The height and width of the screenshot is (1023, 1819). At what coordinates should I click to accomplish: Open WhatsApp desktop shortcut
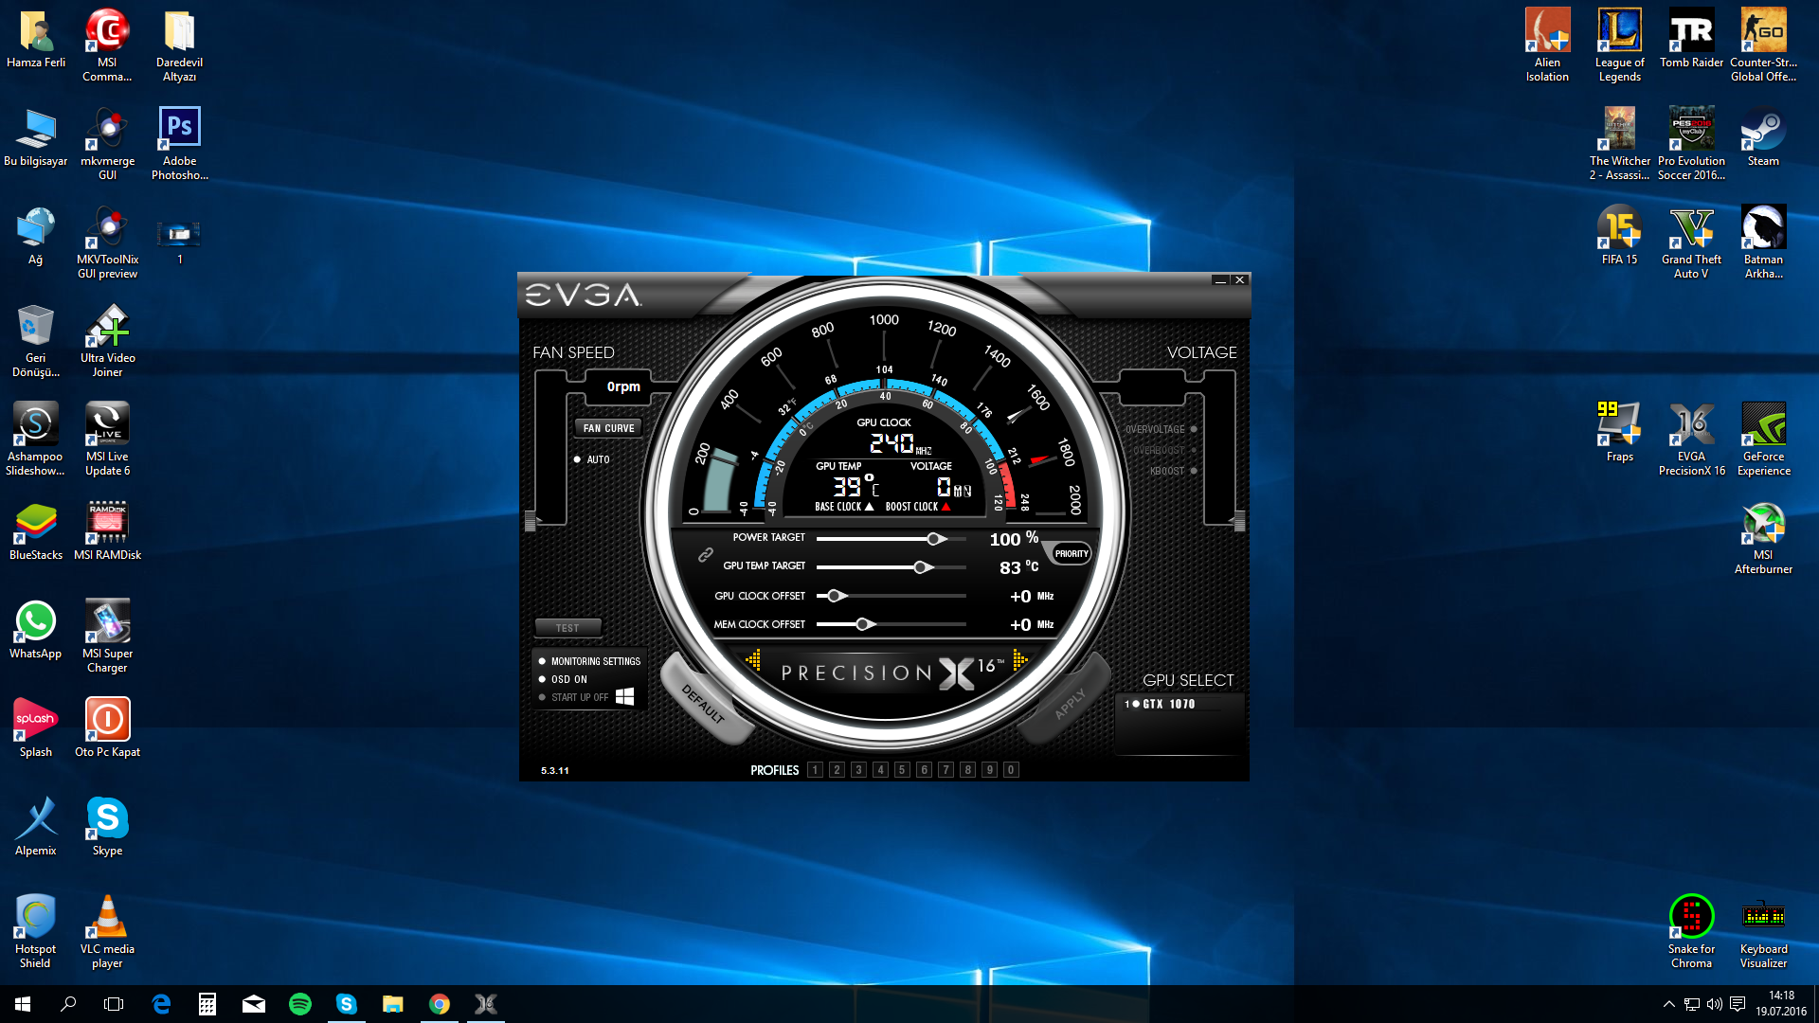click(35, 629)
